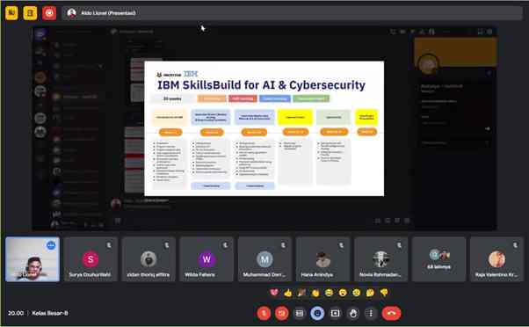This screenshot has width=529, height=327.
Task: Toggle closed captions button
Action: pos(300,314)
